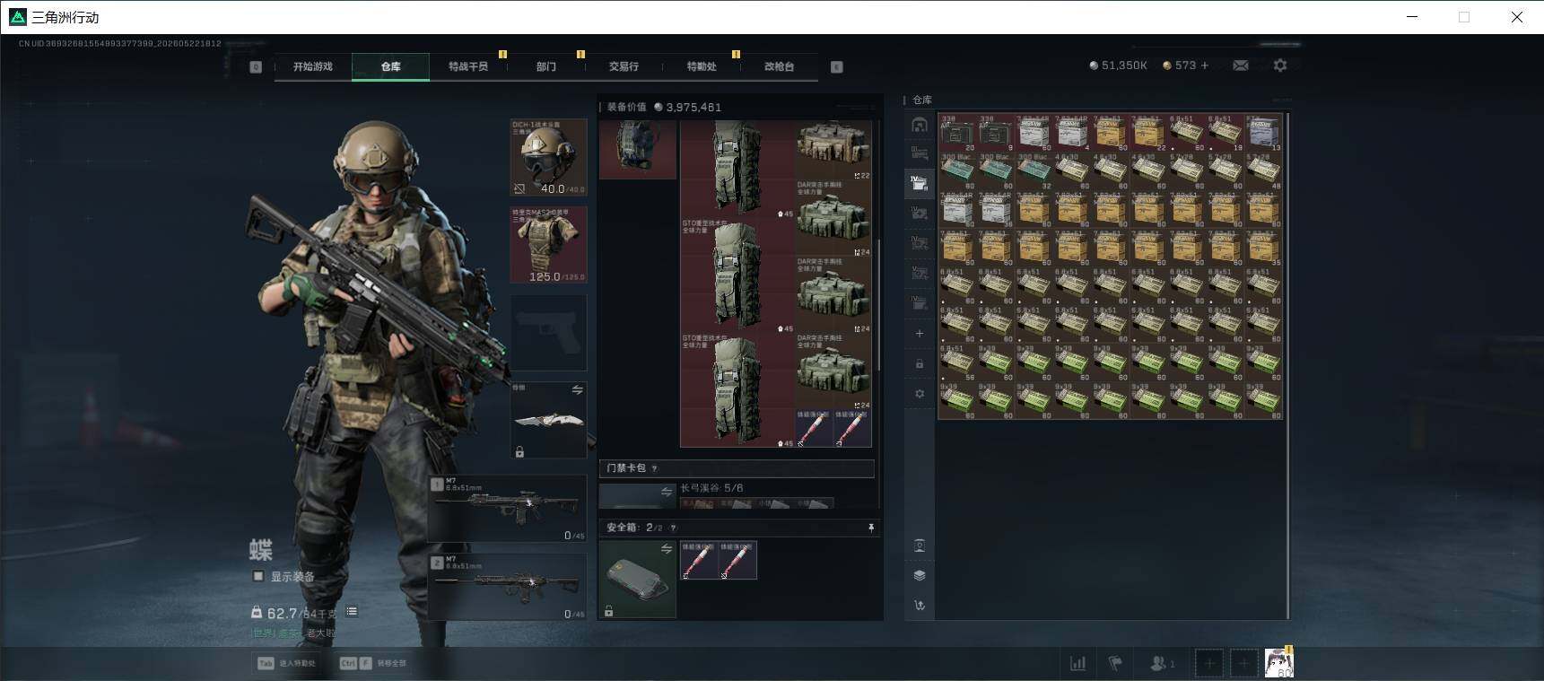Select the safe box container slot

[638, 579]
